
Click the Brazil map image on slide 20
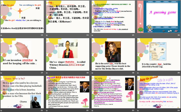point(162,53)
